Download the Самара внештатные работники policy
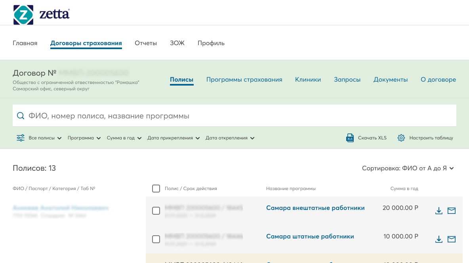 438,211
